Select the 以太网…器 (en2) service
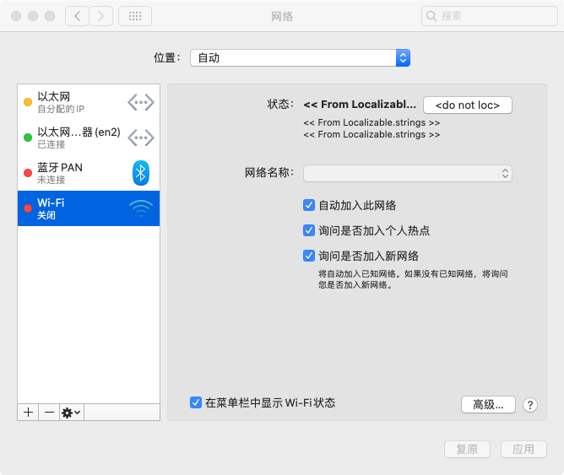The height and width of the screenshot is (475, 564). click(x=89, y=138)
